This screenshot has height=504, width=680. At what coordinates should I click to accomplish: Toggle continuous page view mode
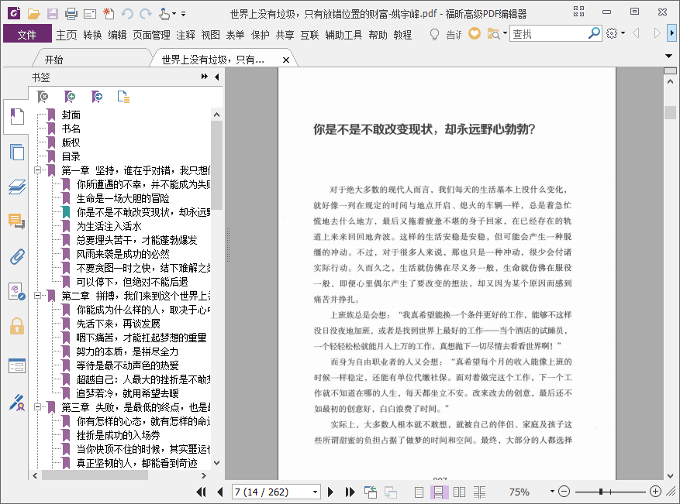pos(438,492)
